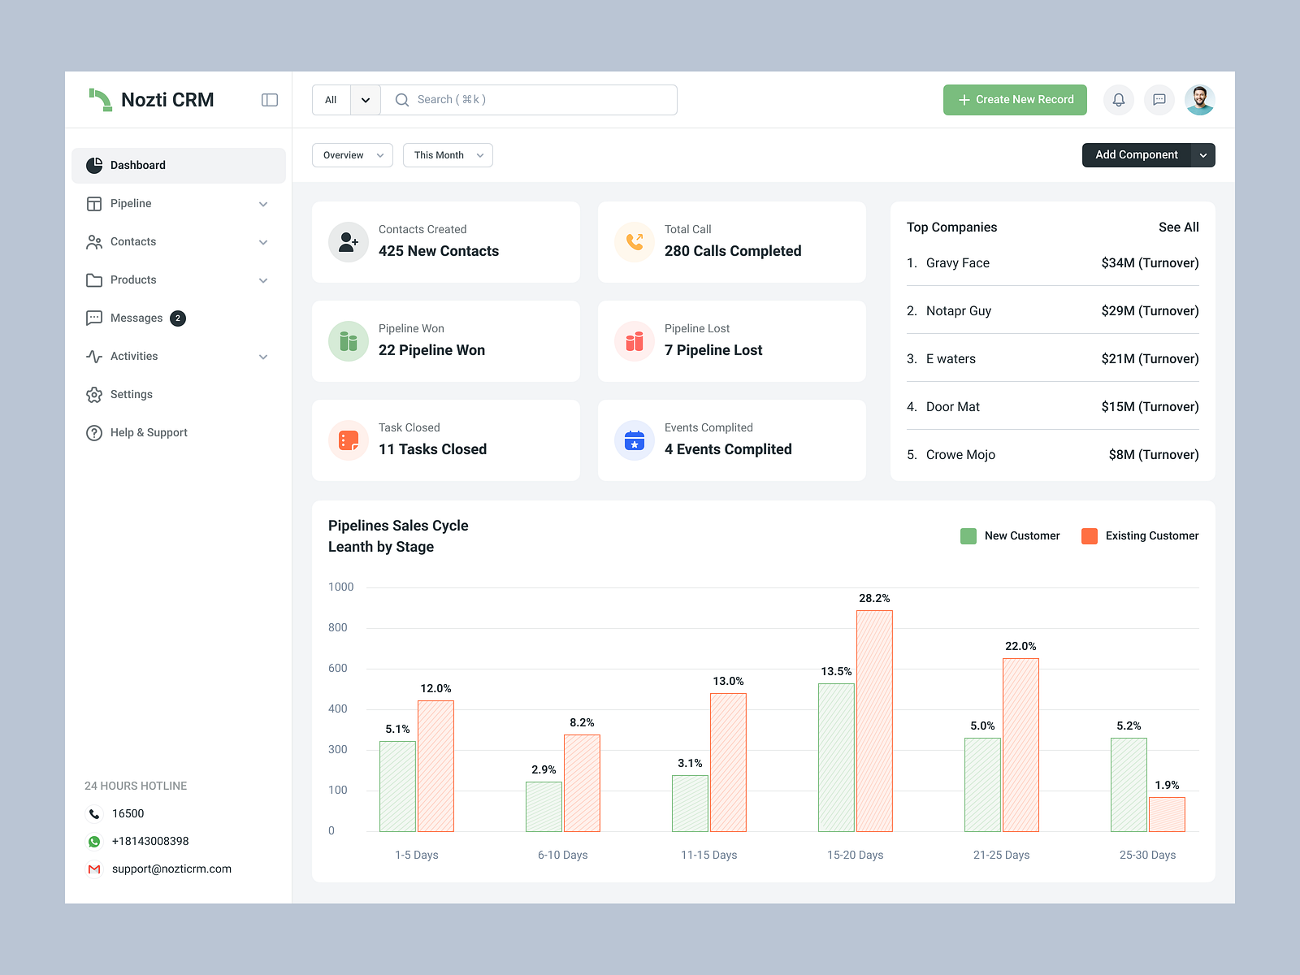Open the Door Mat company row
The width and height of the screenshot is (1300, 975).
1053,407
